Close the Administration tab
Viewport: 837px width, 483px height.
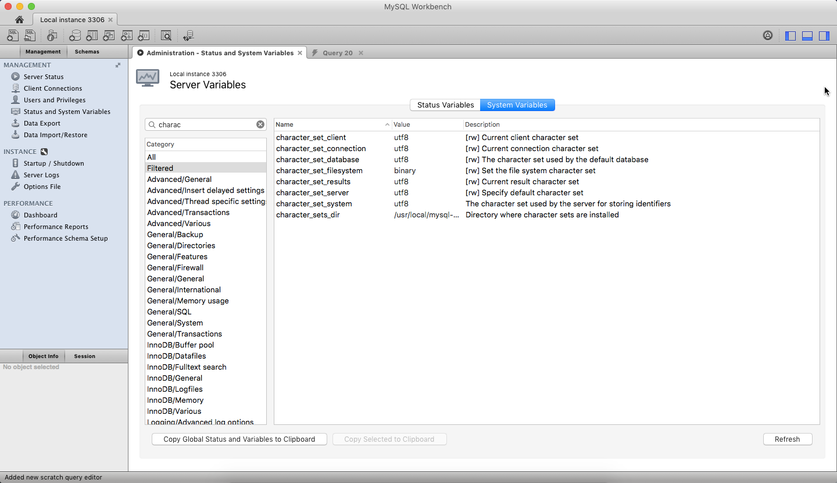[300, 53]
